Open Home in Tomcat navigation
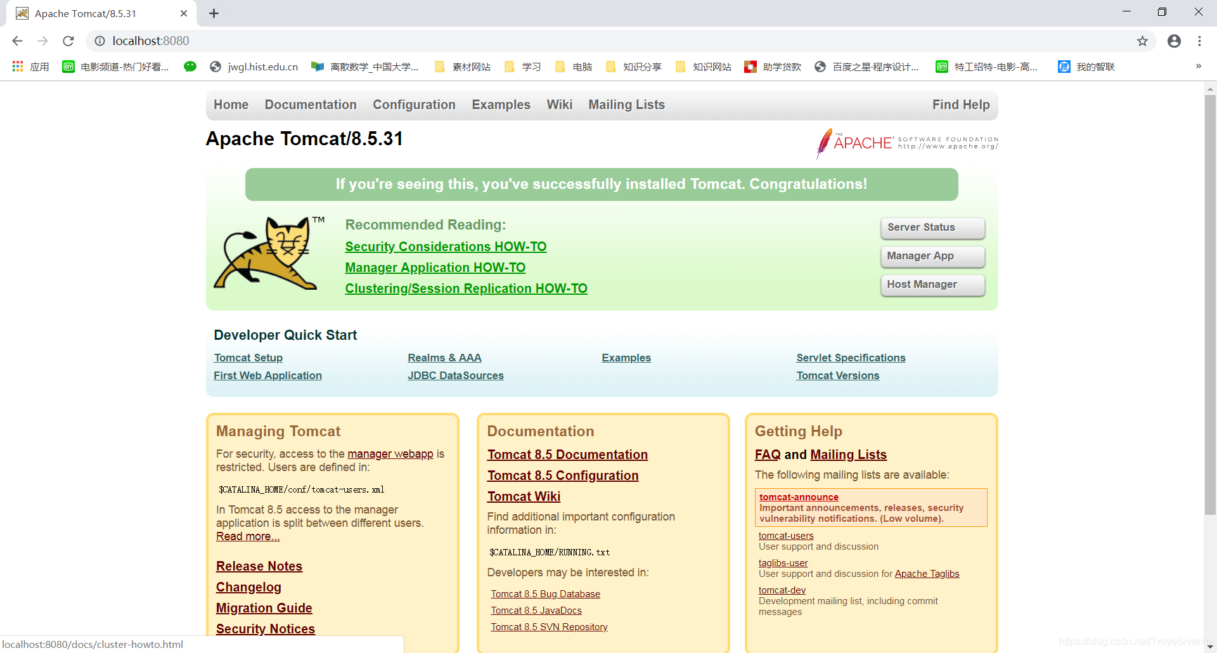1217x653 pixels. (x=231, y=105)
